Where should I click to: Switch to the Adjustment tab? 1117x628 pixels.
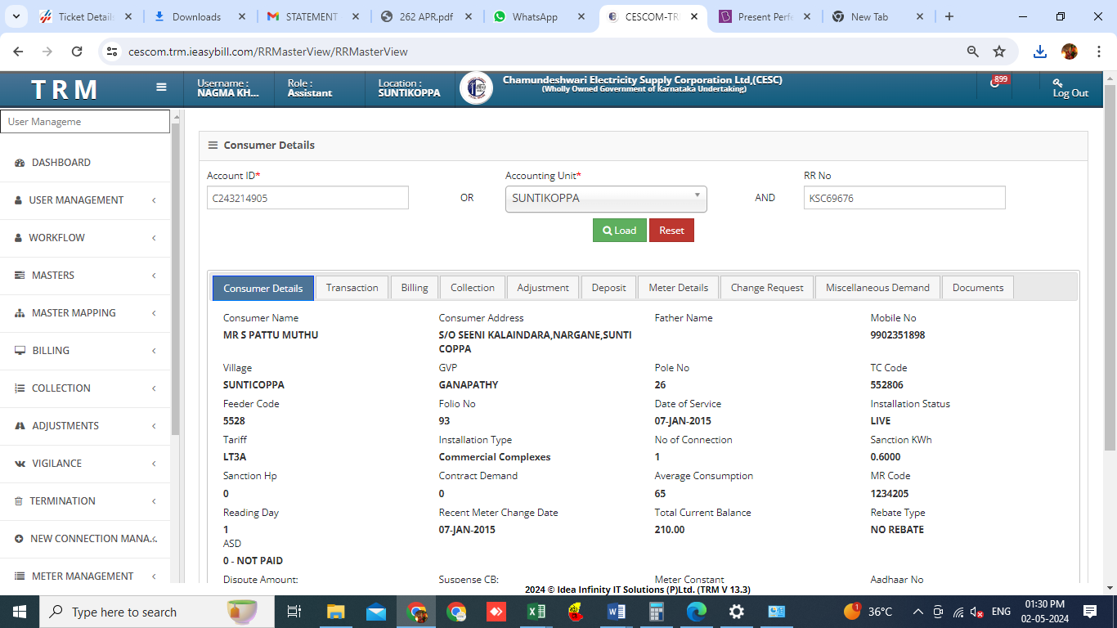click(543, 288)
